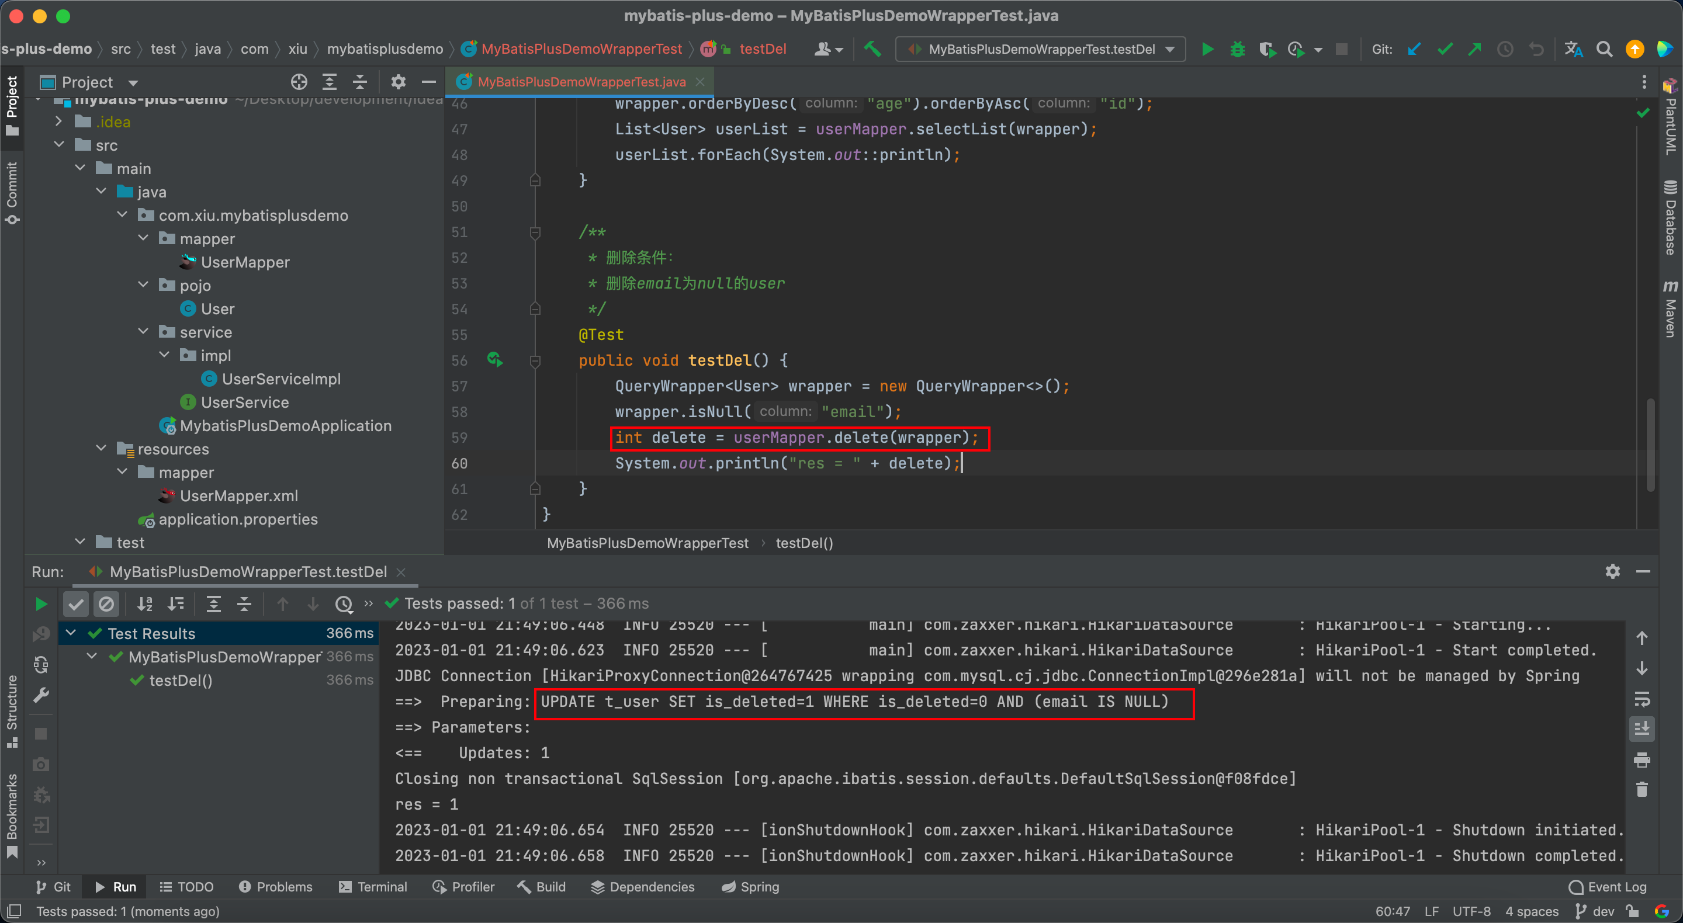Click the rollback undo icon
This screenshot has height=923, width=1683.
1536,49
